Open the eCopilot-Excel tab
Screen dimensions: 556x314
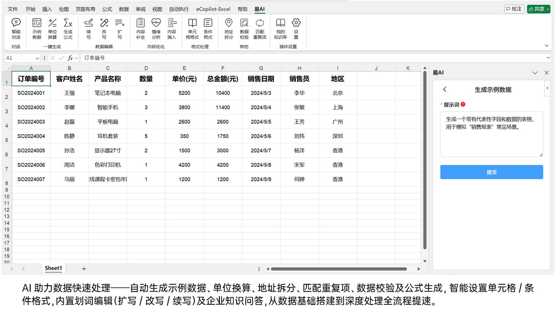click(x=213, y=9)
